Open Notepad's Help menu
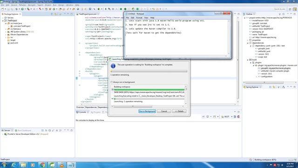The height and width of the screenshot is (168, 298). click(152, 18)
